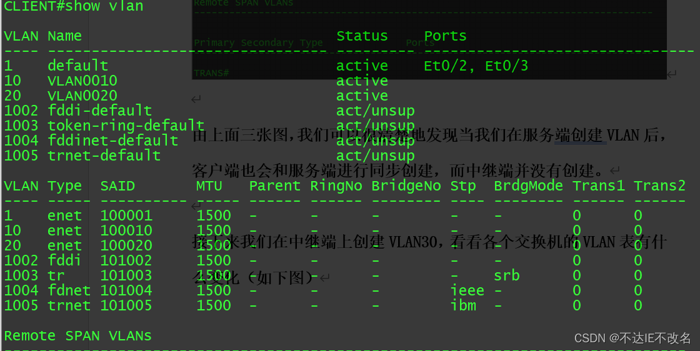
Task: Click SAID value 100010
Action: 126,230
